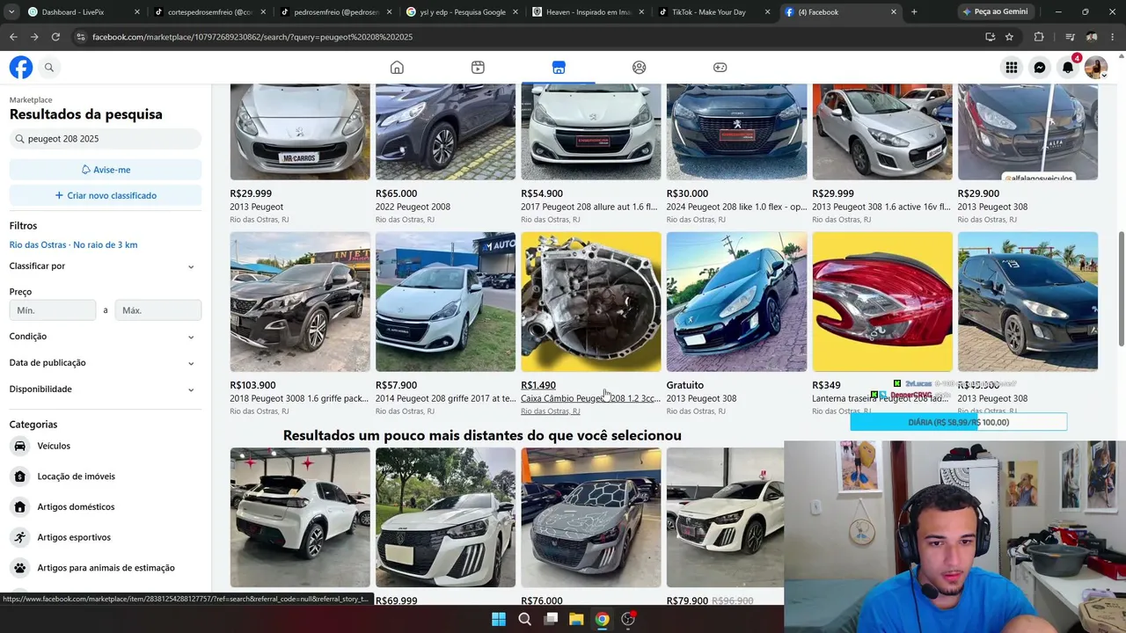1126x633 pixels.
Task: Change location Rio das Ostras radius link
Action: tap(74, 245)
